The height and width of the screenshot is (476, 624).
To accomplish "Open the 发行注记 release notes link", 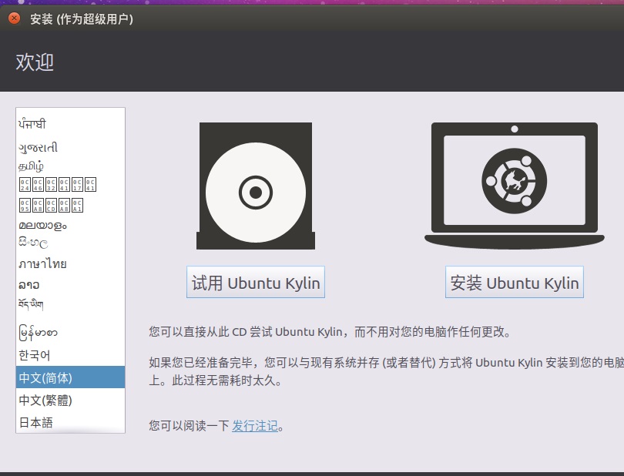I will pyautogui.click(x=255, y=426).
